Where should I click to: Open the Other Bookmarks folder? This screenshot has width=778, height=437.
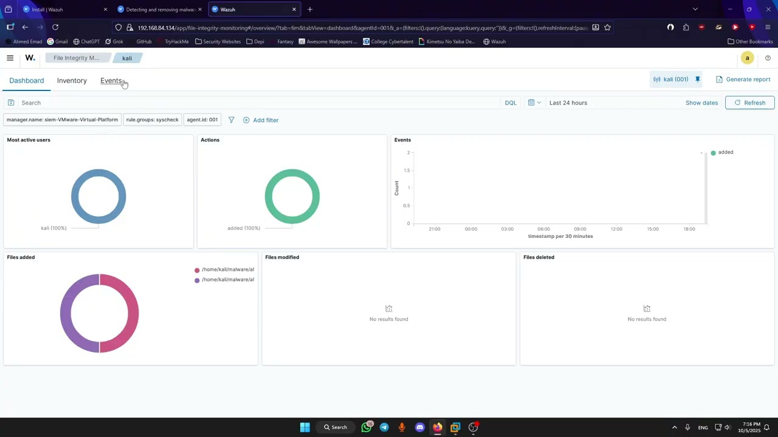(x=751, y=42)
